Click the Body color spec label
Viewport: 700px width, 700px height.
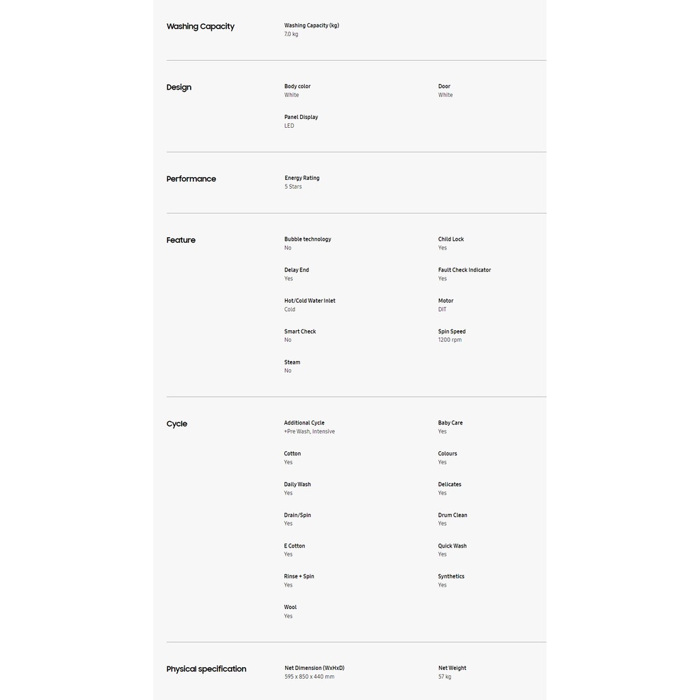(x=297, y=86)
